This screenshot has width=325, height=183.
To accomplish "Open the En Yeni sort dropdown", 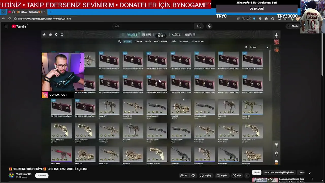I will tap(259, 47).
